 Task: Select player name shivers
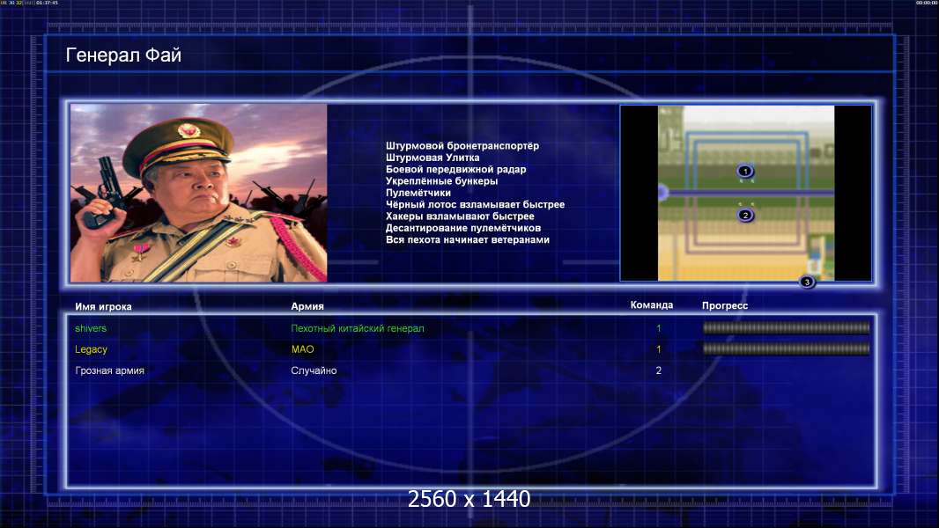click(x=91, y=328)
